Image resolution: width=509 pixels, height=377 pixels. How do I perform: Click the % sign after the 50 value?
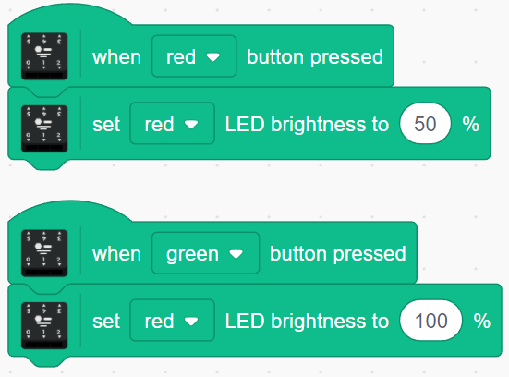click(471, 124)
